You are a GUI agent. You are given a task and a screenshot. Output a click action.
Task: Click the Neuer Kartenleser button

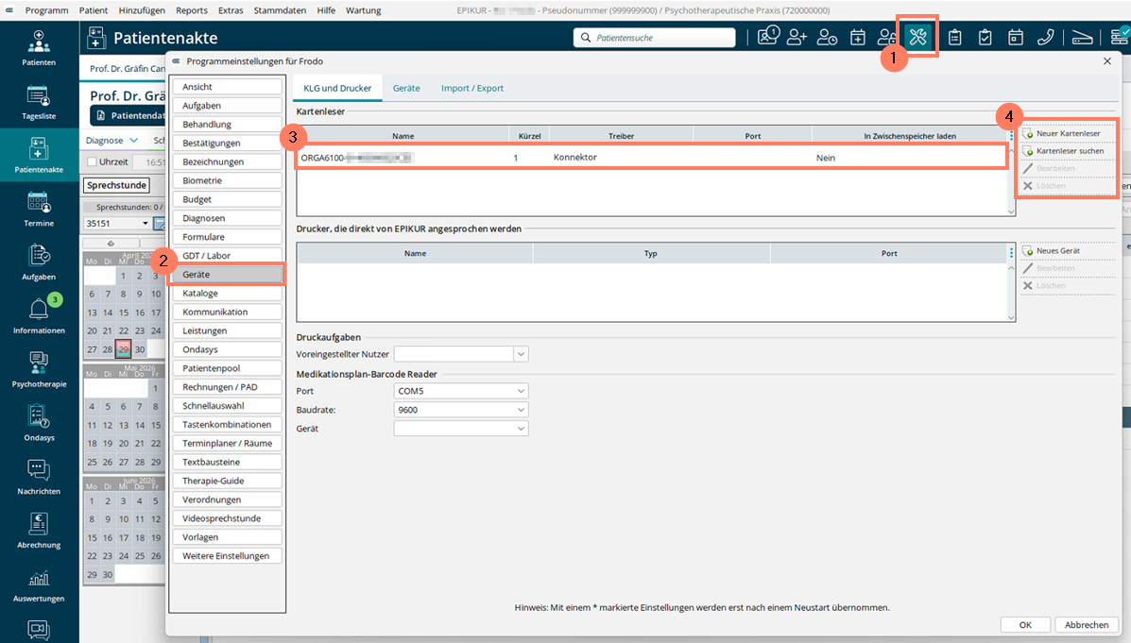pos(1069,133)
